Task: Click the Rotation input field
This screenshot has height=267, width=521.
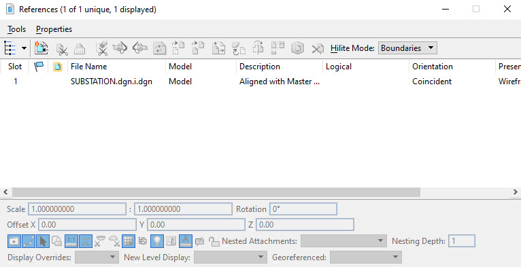Action: point(303,209)
